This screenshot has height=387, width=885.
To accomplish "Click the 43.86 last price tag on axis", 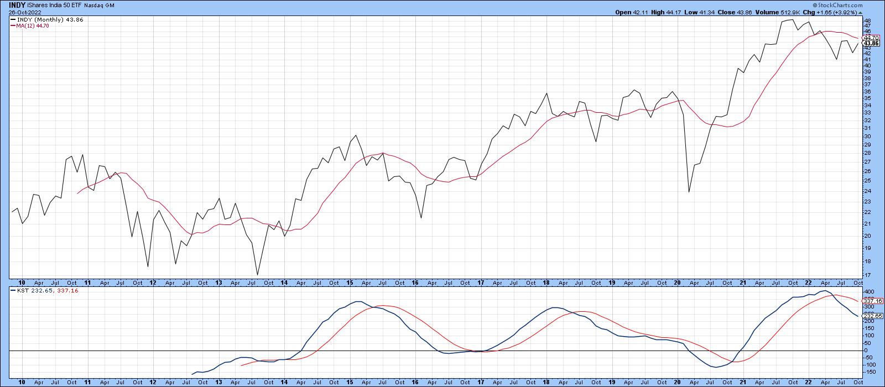I will tap(872, 43).
